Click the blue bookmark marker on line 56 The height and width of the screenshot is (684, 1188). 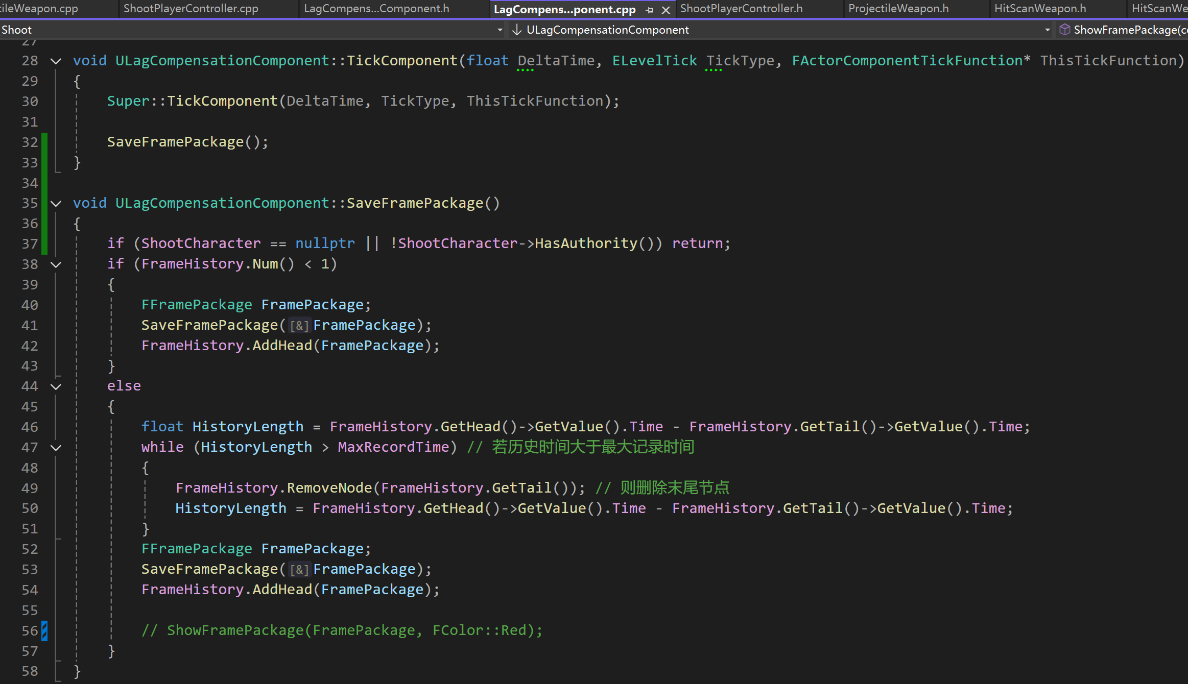[45, 631]
